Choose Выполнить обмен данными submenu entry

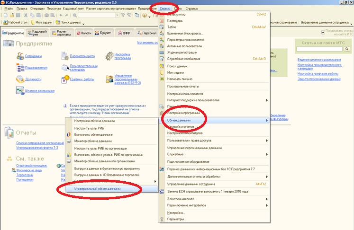pos(112,134)
